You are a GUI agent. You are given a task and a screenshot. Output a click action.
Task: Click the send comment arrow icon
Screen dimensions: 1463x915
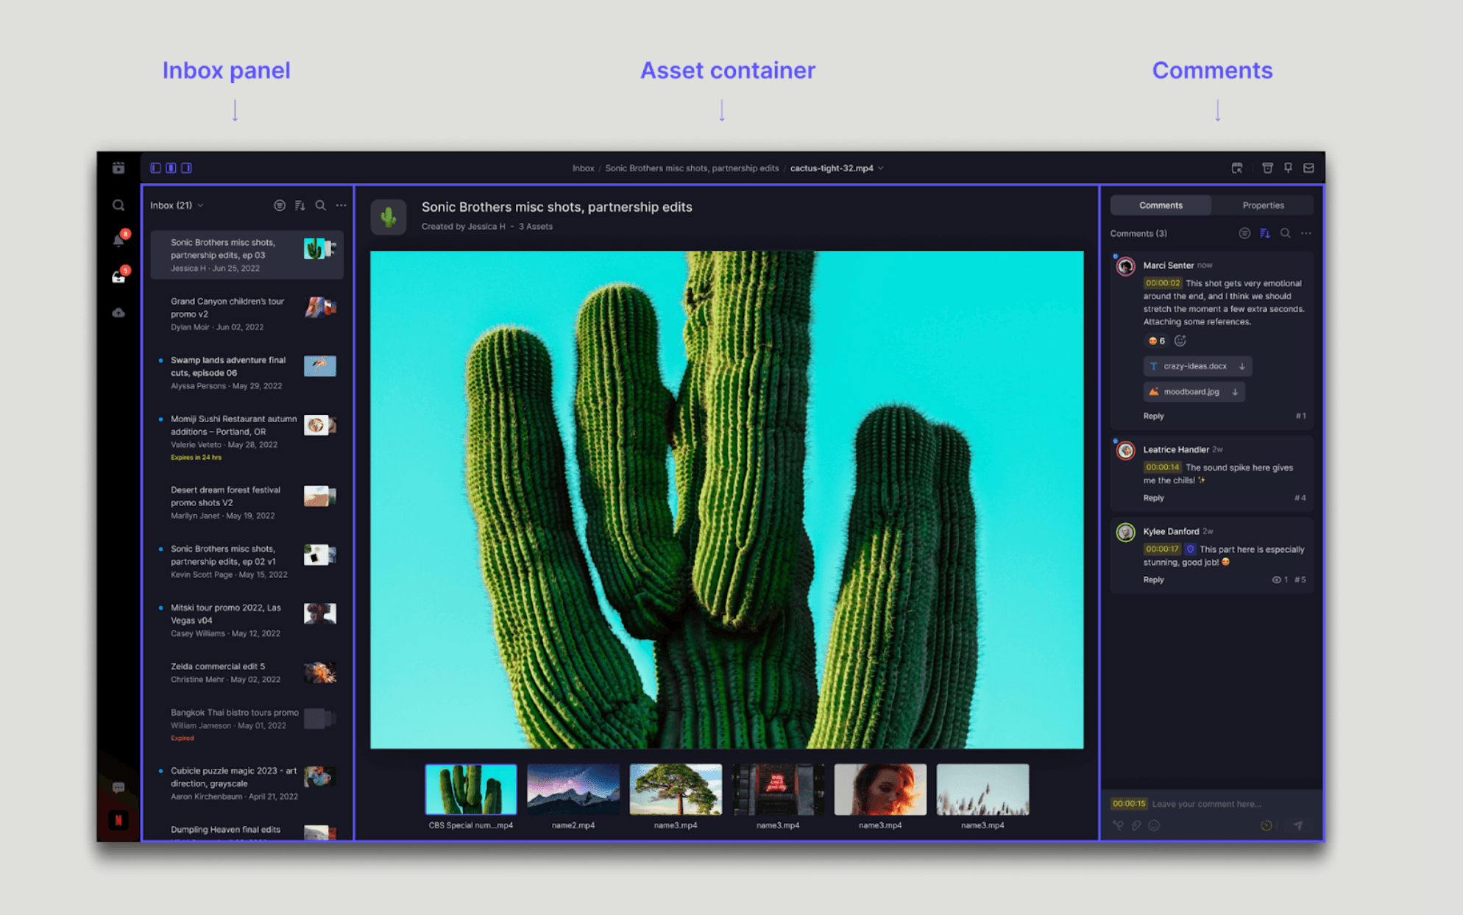[x=1298, y=825]
